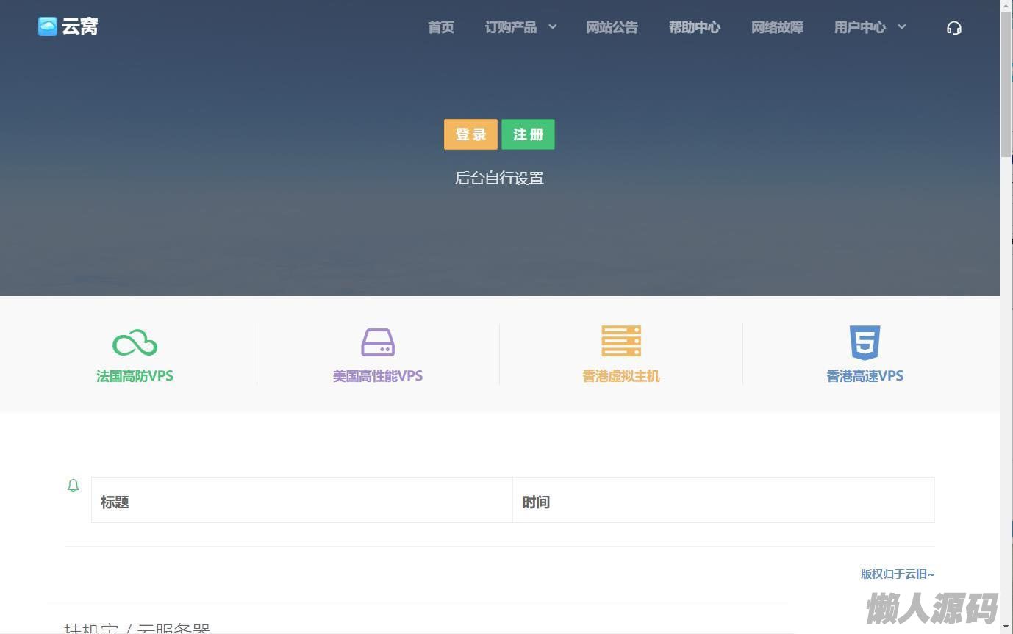This screenshot has height=634, width=1013.
Task: Follow the 版权归于云旧~ link
Action: [898, 574]
